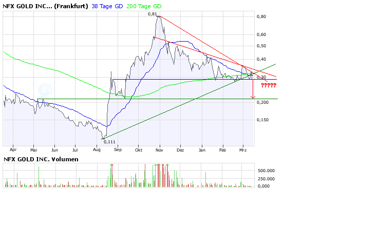This screenshot has width=379, height=244.
Task: Click the Okt month label on time axis
Action: 139,150
